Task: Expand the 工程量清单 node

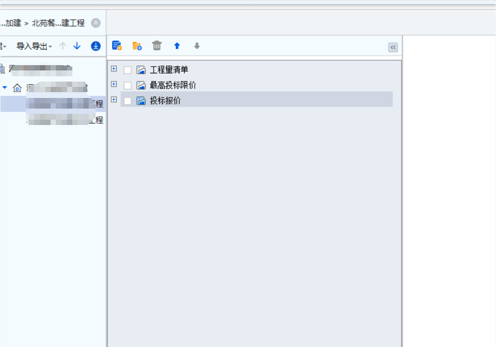Action: tap(114, 69)
